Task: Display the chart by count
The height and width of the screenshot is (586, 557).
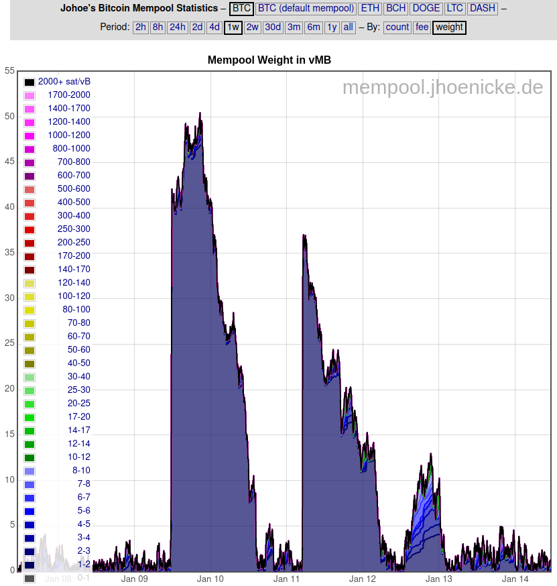Action: click(397, 27)
